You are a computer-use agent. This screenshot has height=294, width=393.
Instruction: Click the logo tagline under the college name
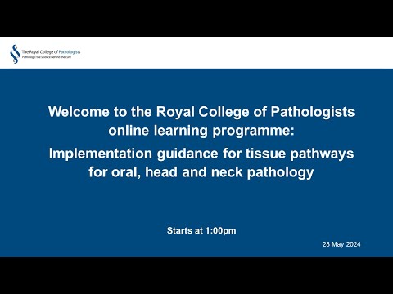[x=47, y=57]
